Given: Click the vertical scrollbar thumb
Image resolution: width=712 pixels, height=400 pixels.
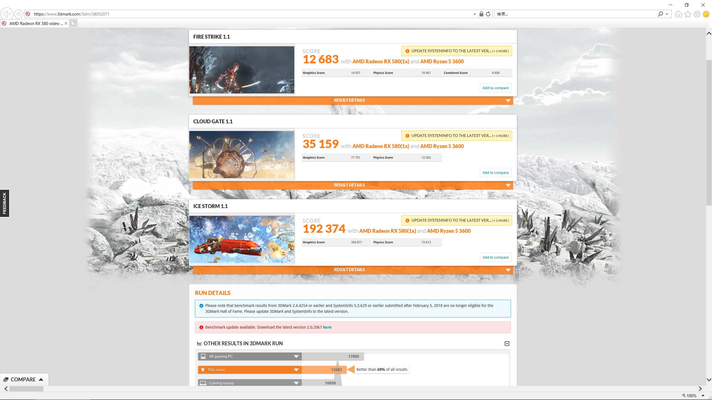Looking at the screenshot, I should (709, 132).
